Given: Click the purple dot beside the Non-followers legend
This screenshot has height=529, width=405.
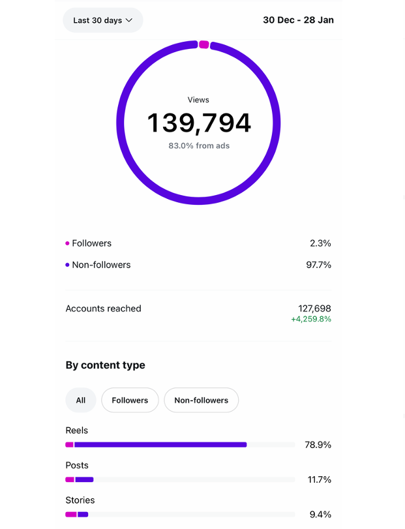Looking at the screenshot, I should (68, 265).
